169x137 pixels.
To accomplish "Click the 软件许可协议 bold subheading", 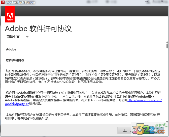I will tap(15, 60).
